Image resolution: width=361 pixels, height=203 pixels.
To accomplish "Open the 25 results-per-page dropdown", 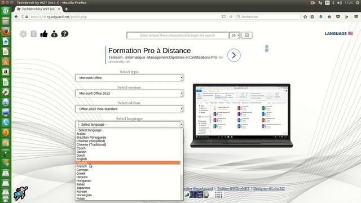I will coord(235,36).
